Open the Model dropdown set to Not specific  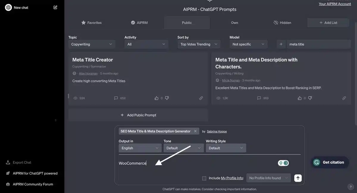pos(248,44)
